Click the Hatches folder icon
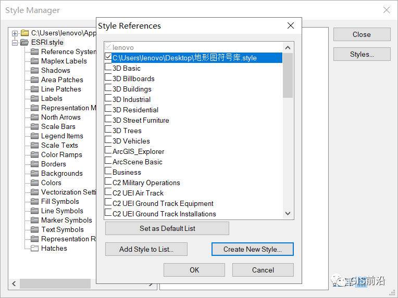Image resolution: width=398 pixels, height=298 pixels. point(35,248)
